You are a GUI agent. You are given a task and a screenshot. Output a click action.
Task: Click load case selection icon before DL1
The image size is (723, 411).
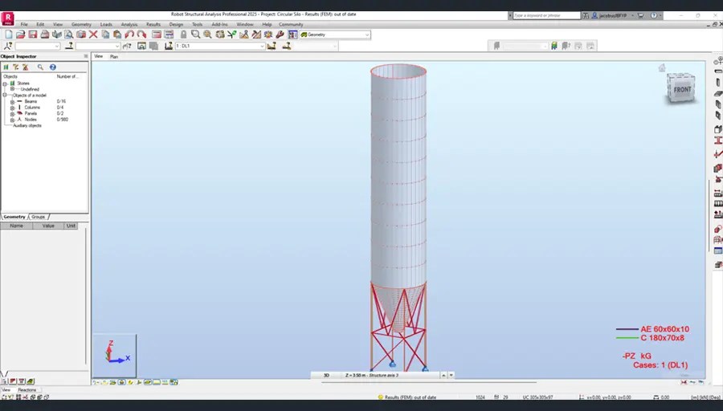[x=169, y=46]
